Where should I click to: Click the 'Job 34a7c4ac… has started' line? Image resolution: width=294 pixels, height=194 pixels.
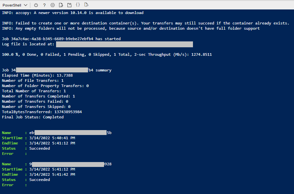[61, 39]
